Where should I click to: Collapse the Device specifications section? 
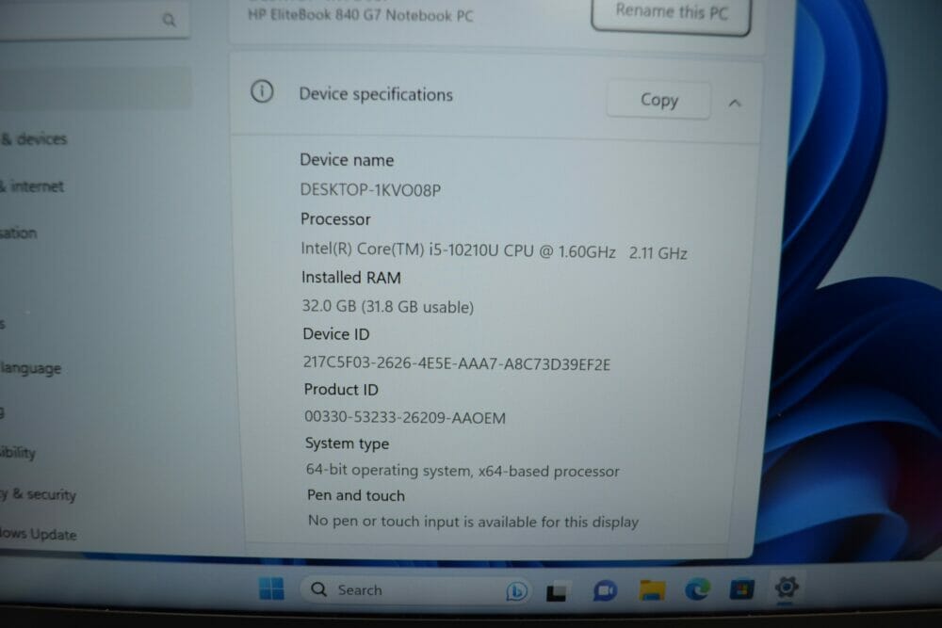tap(734, 104)
